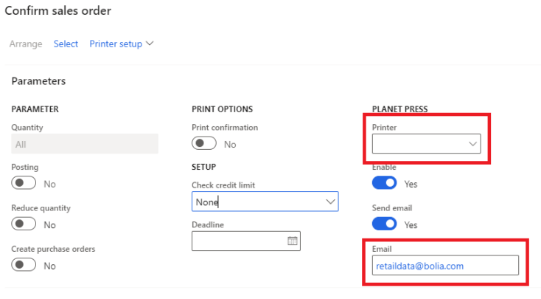The width and height of the screenshot is (541, 299).
Task: Click the Deadline date input field
Action: (x=237, y=241)
